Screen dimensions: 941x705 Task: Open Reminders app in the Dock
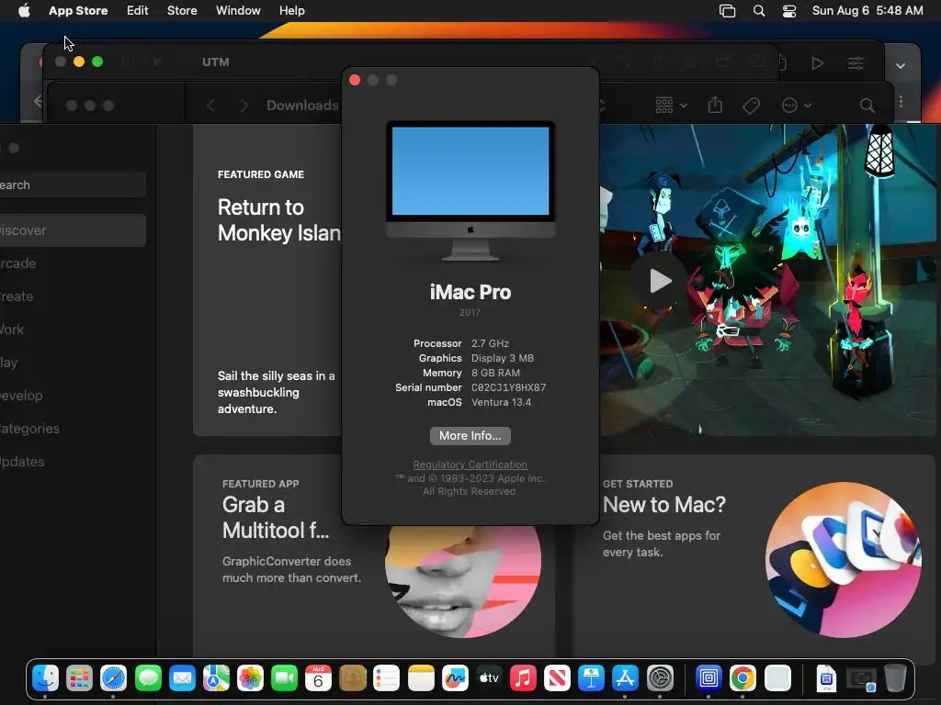tap(387, 678)
